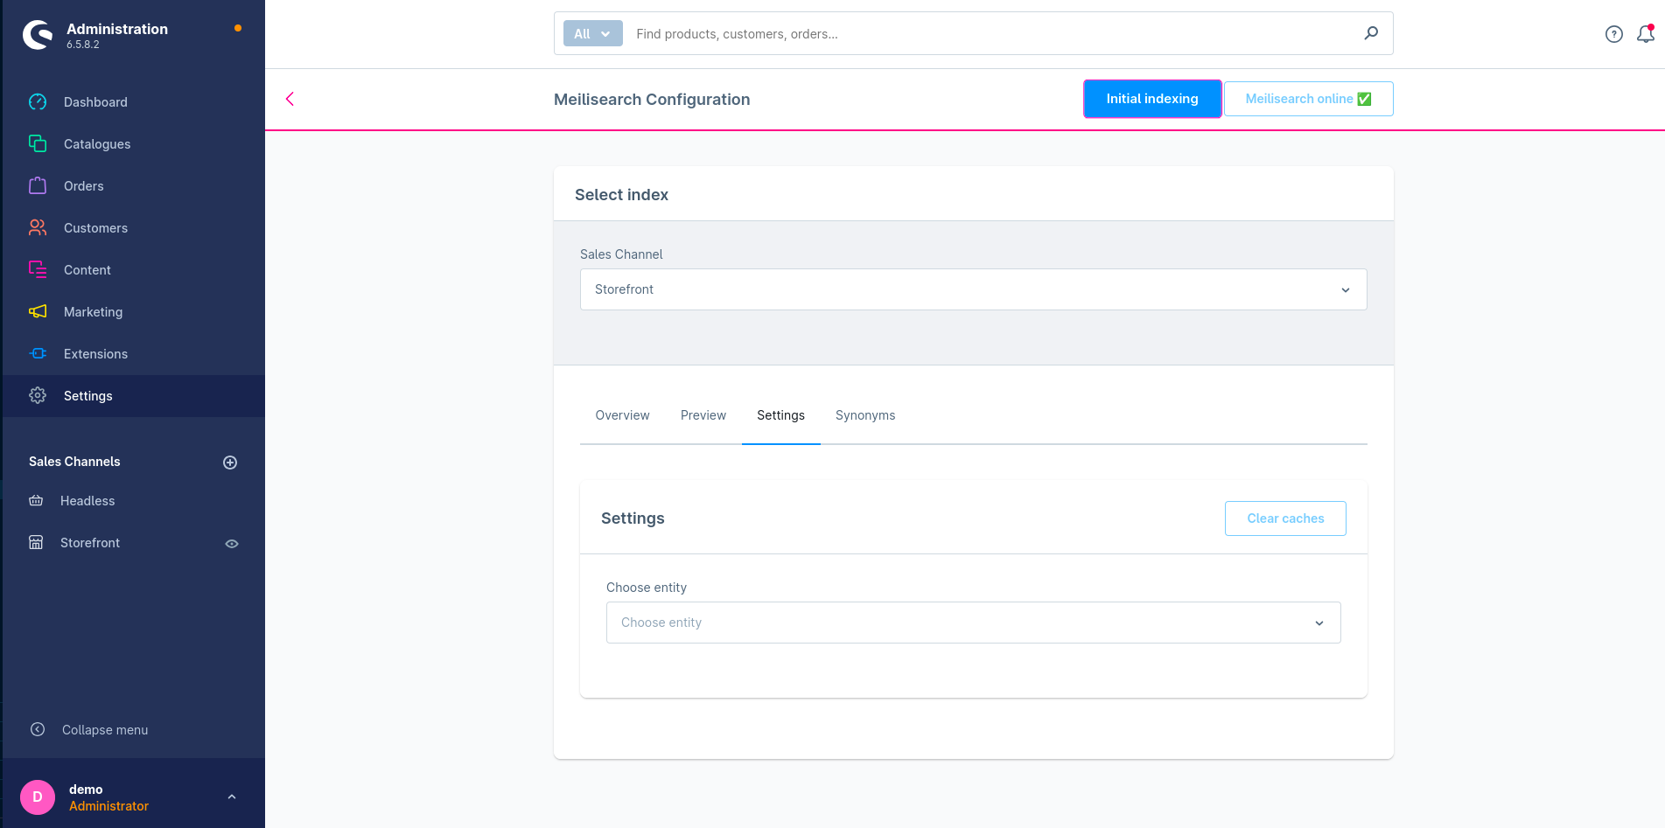Viewport: 1665px width, 828px height.
Task: Click the Customers people icon
Action: [x=38, y=227]
